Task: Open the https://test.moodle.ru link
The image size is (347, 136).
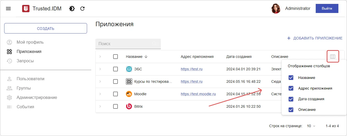Action: [198, 94]
